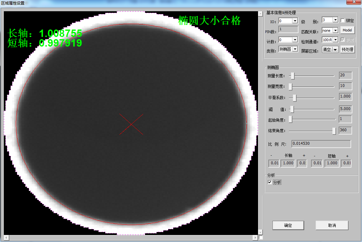
Task: Open the 级别 dropdown showing 3
Action: pyautogui.click(x=330, y=20)
